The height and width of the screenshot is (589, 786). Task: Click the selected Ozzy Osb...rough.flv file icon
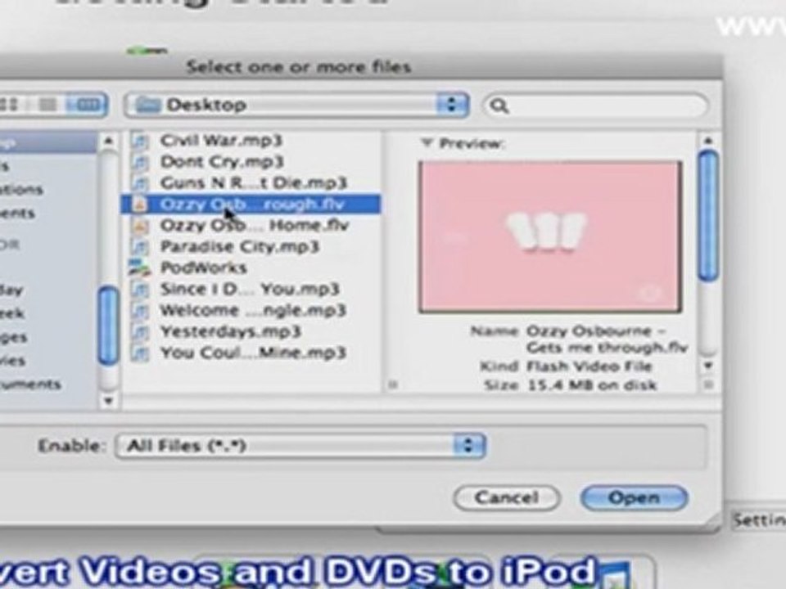click(x=140, y=205)
